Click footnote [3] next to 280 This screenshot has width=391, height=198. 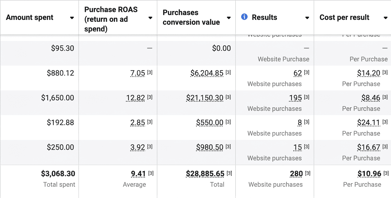[308, 173]
